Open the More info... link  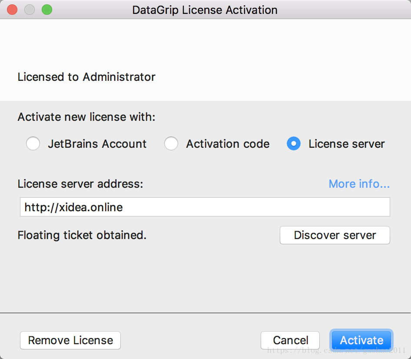(x=359, y=184)
